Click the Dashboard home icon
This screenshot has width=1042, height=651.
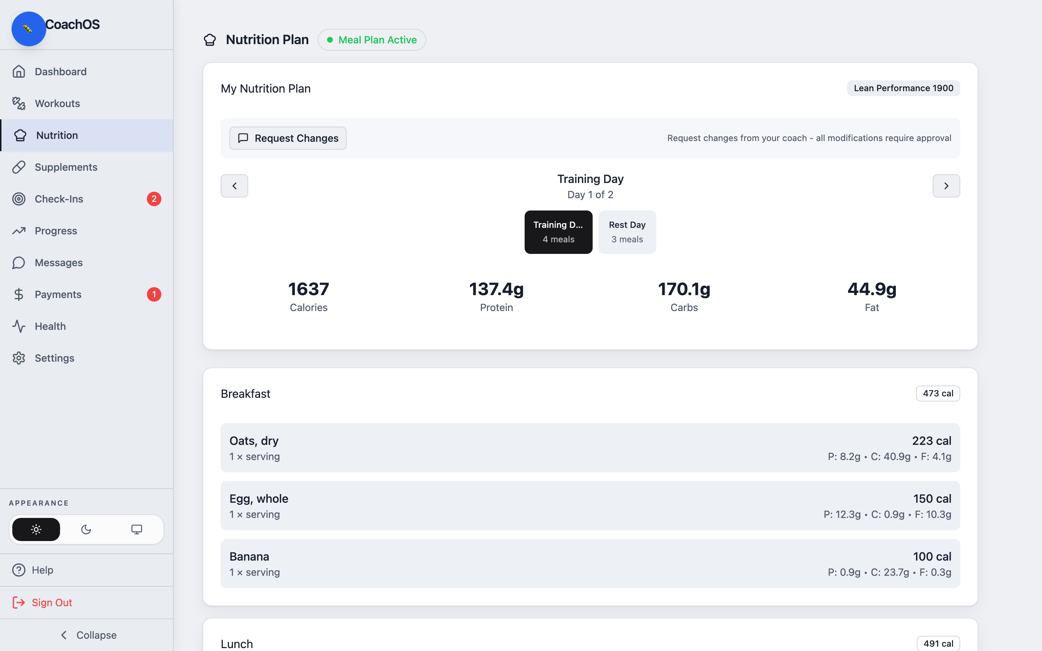point(19,72)
